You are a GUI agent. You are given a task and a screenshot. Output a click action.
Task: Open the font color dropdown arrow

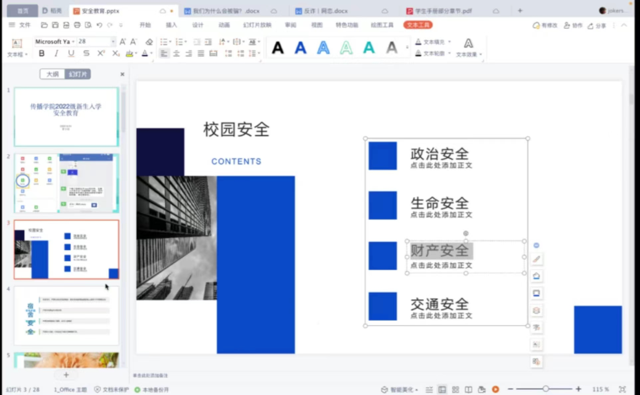151,53
